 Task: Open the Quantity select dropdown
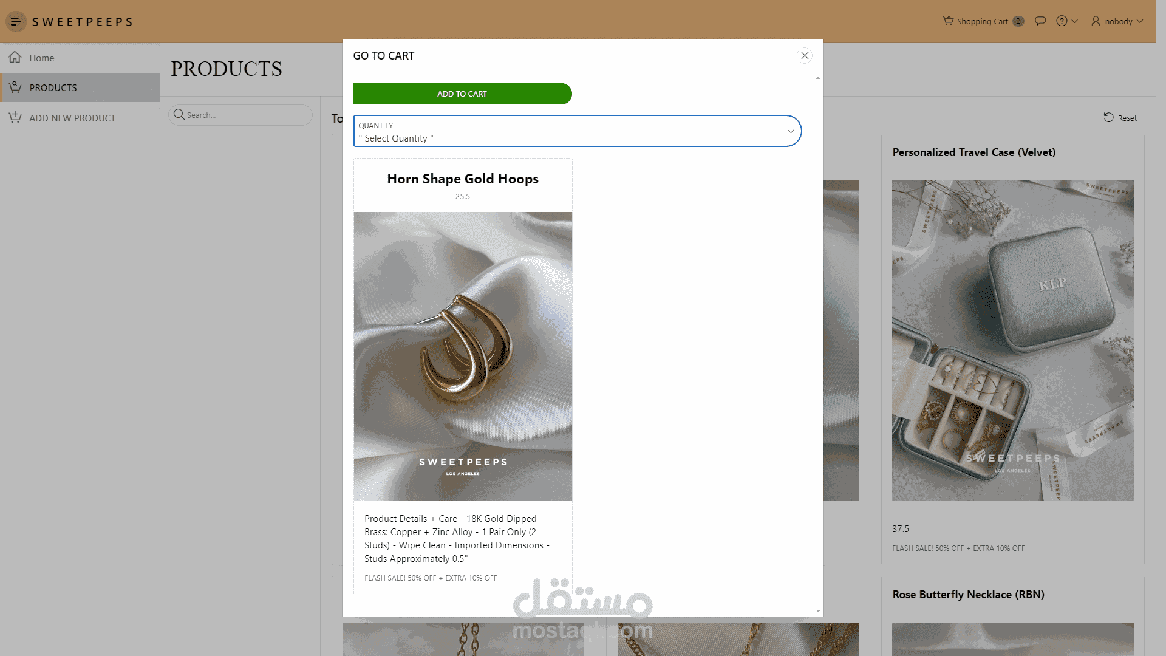pyautogui.click(x=577, y=131)
